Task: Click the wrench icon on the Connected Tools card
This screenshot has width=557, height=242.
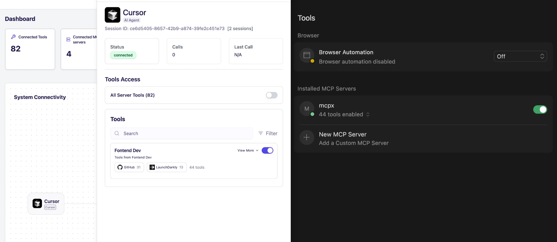Action: click(13, 37)
